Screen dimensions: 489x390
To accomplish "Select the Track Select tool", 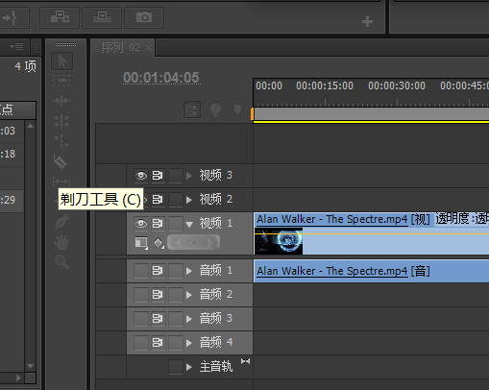I will (x=61, y=80).
